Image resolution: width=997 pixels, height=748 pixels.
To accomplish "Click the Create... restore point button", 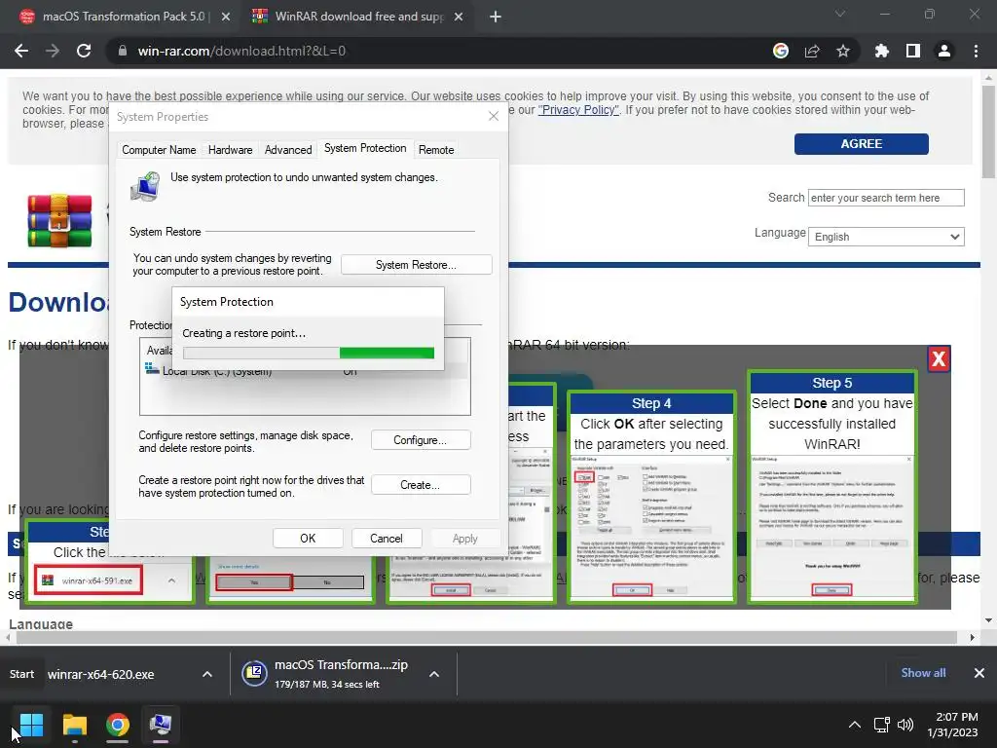I will 421,485.
